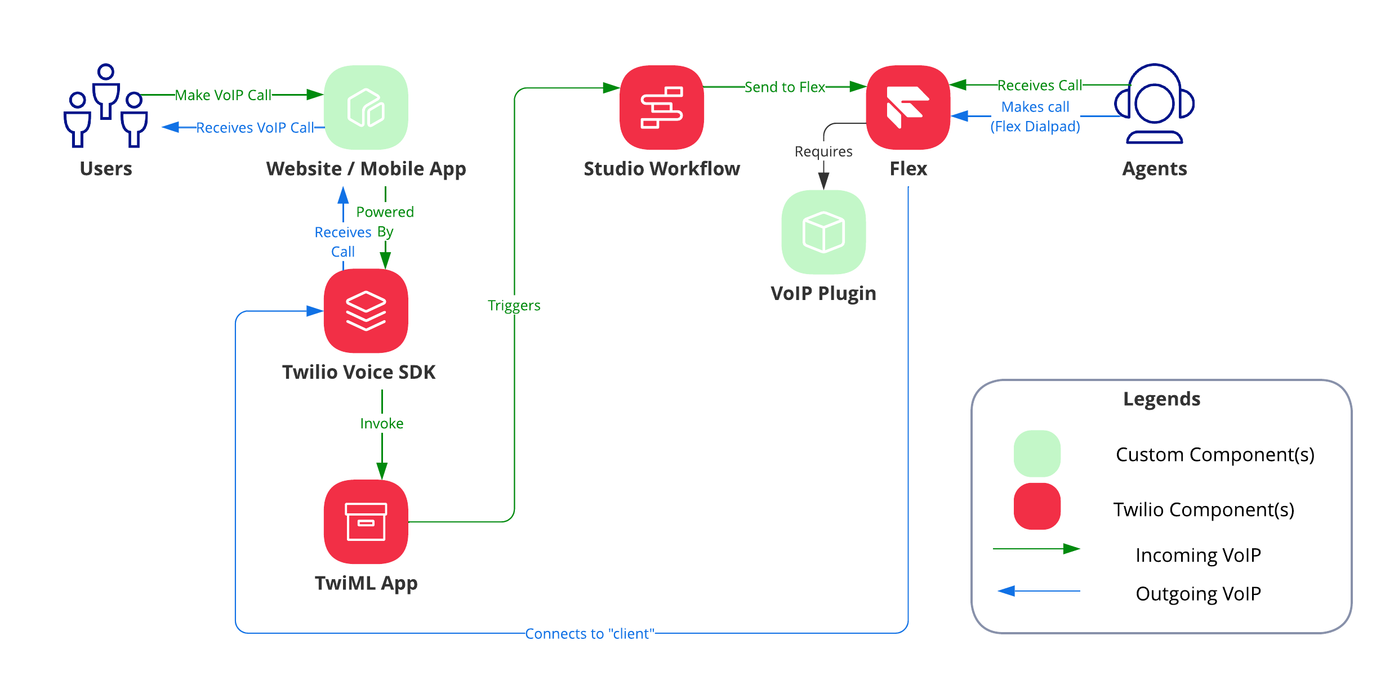Image resolution: width=1394 pixels, height=685 pixels.
Task: Click the "Twilio Component(s)" legend text
Action: click(x=1204, y=510)
